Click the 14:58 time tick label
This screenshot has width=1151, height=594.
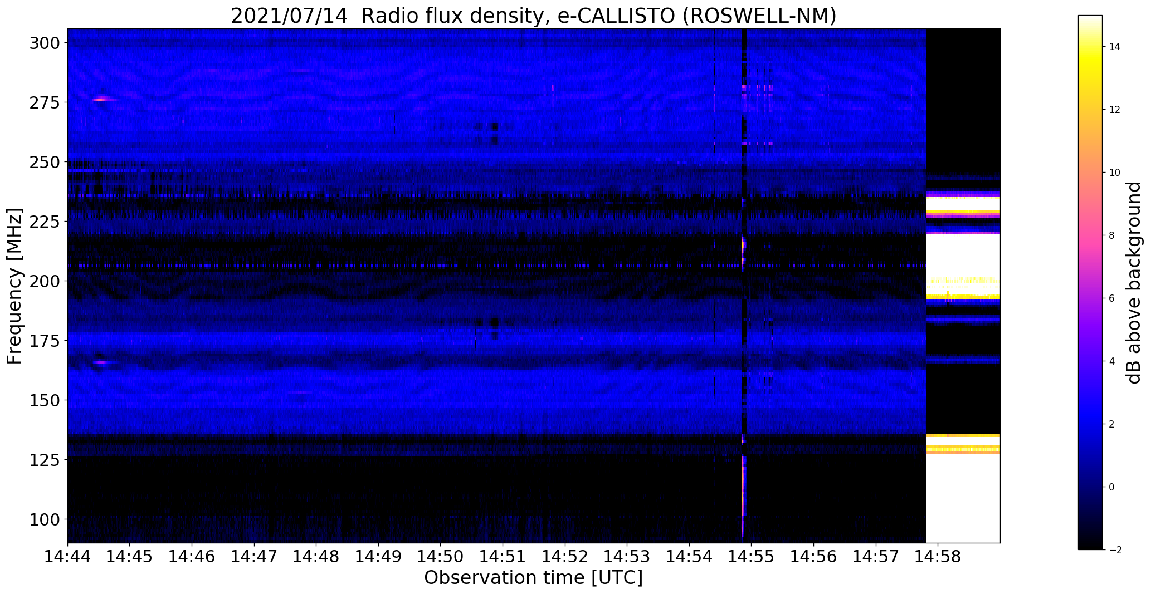click(x=938, y=556)
